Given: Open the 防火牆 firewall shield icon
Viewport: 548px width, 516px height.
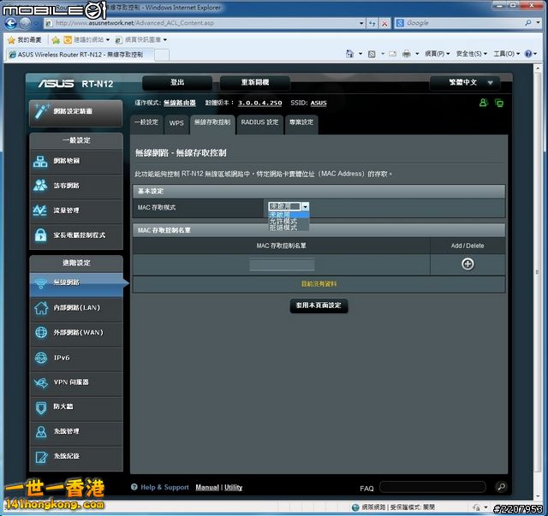Looking at the screenshot, I should [40, 407].
